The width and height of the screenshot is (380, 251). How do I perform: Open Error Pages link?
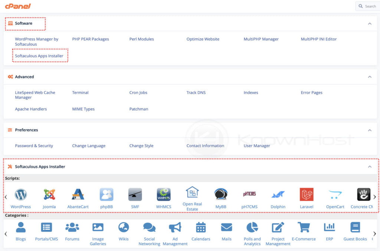(311, 93)
